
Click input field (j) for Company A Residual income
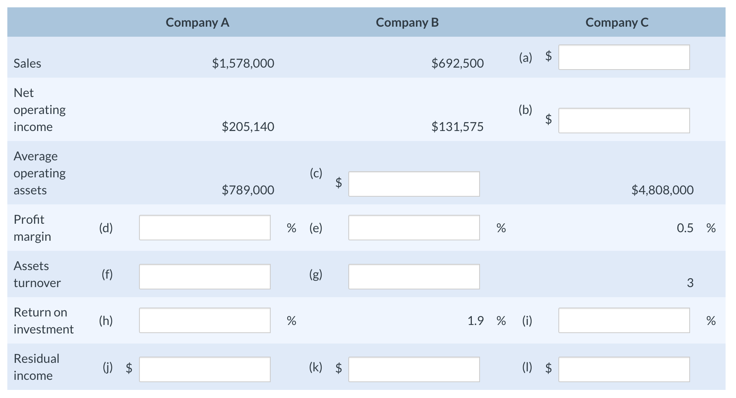(204, 369)
